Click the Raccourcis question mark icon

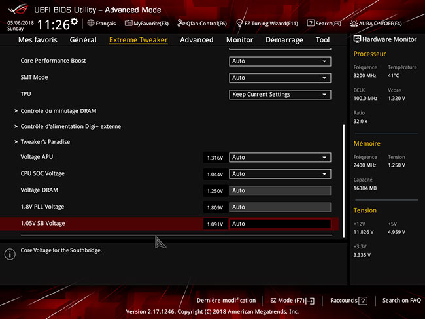363,301
